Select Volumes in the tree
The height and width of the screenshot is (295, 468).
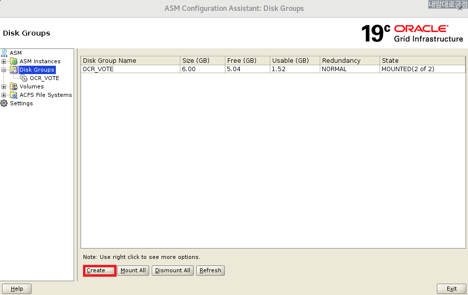pyautogui.click(x=32, y=86)
